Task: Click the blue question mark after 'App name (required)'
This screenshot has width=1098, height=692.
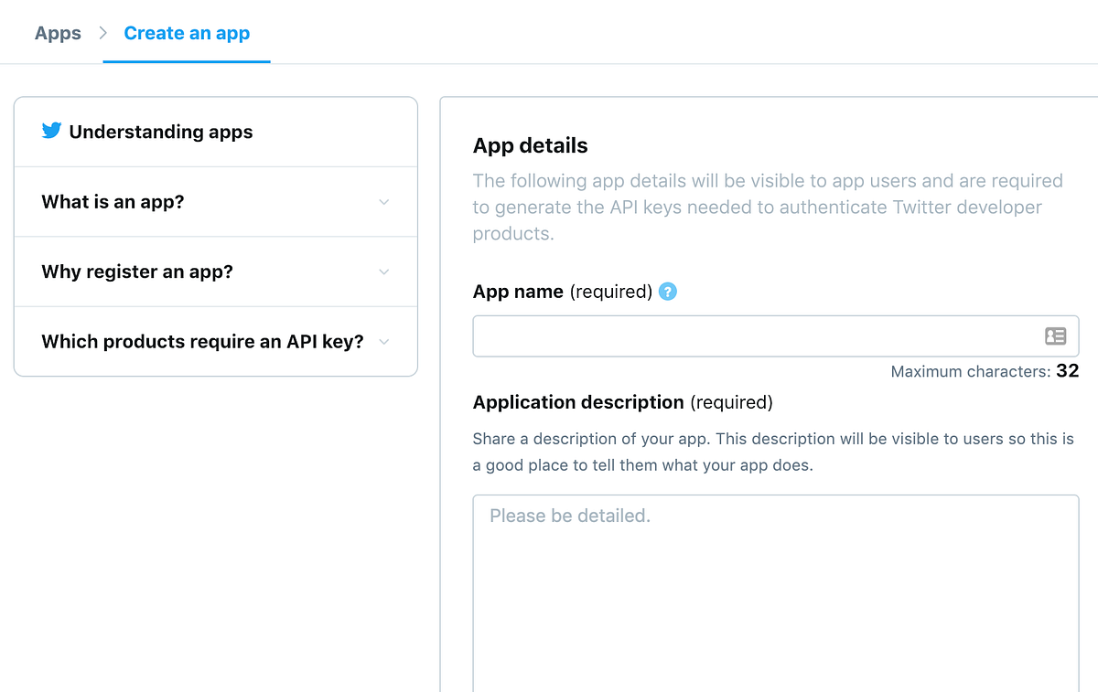Action: pyautogui.click(x=667, y=291)
